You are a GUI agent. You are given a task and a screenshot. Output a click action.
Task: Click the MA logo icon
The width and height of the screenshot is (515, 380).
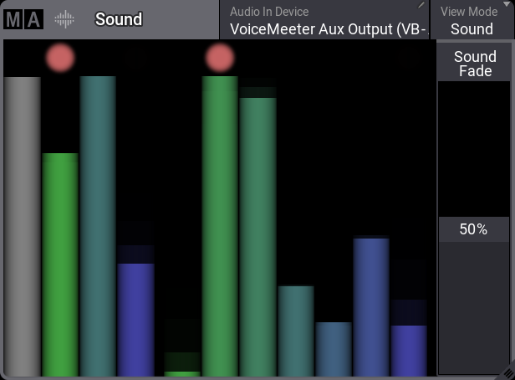tap(23, 19)
